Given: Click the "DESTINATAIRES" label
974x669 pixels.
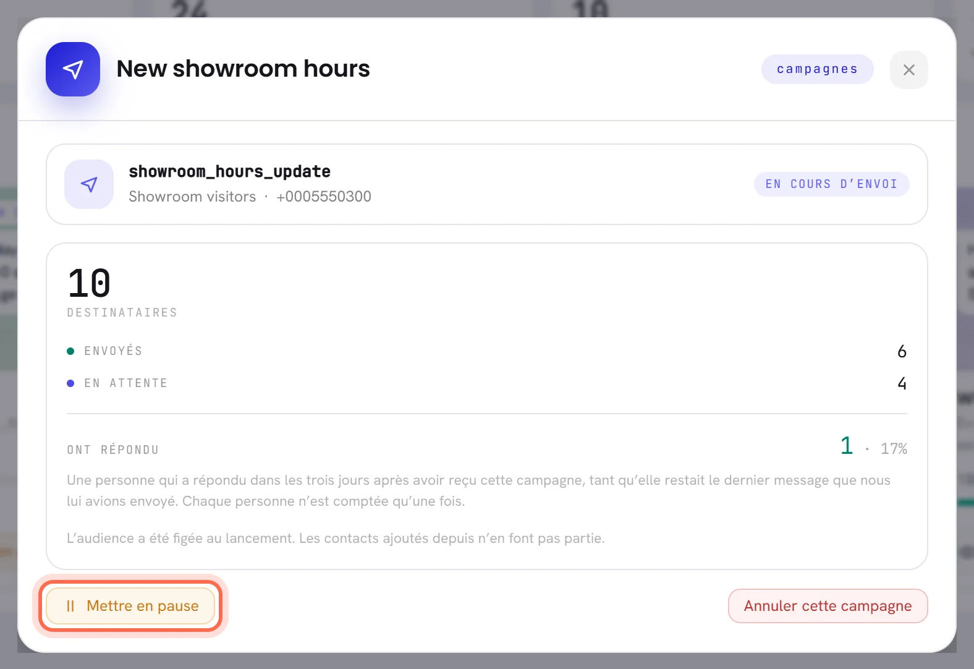Looking at the screenshot, I should (x=122, y=313).
